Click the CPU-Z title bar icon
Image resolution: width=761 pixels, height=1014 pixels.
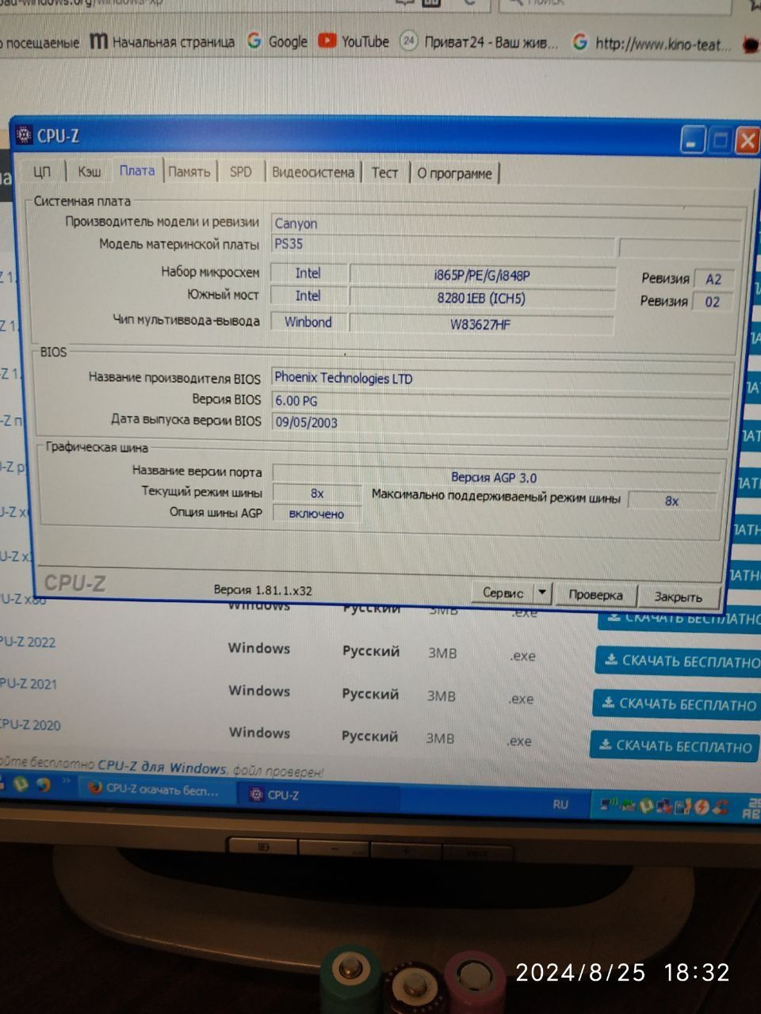[23, 135]
